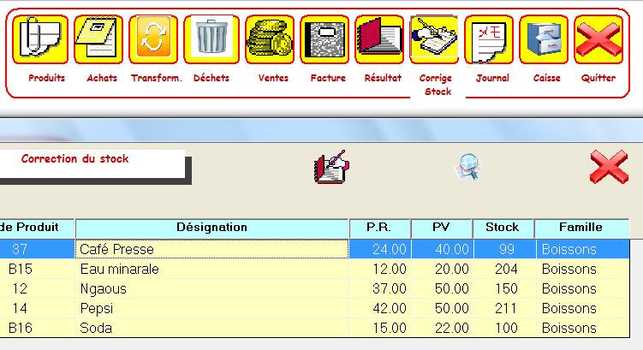643x350 pixels.
Task: Open the Ventes coins icon
Action: tap(270, 39)
